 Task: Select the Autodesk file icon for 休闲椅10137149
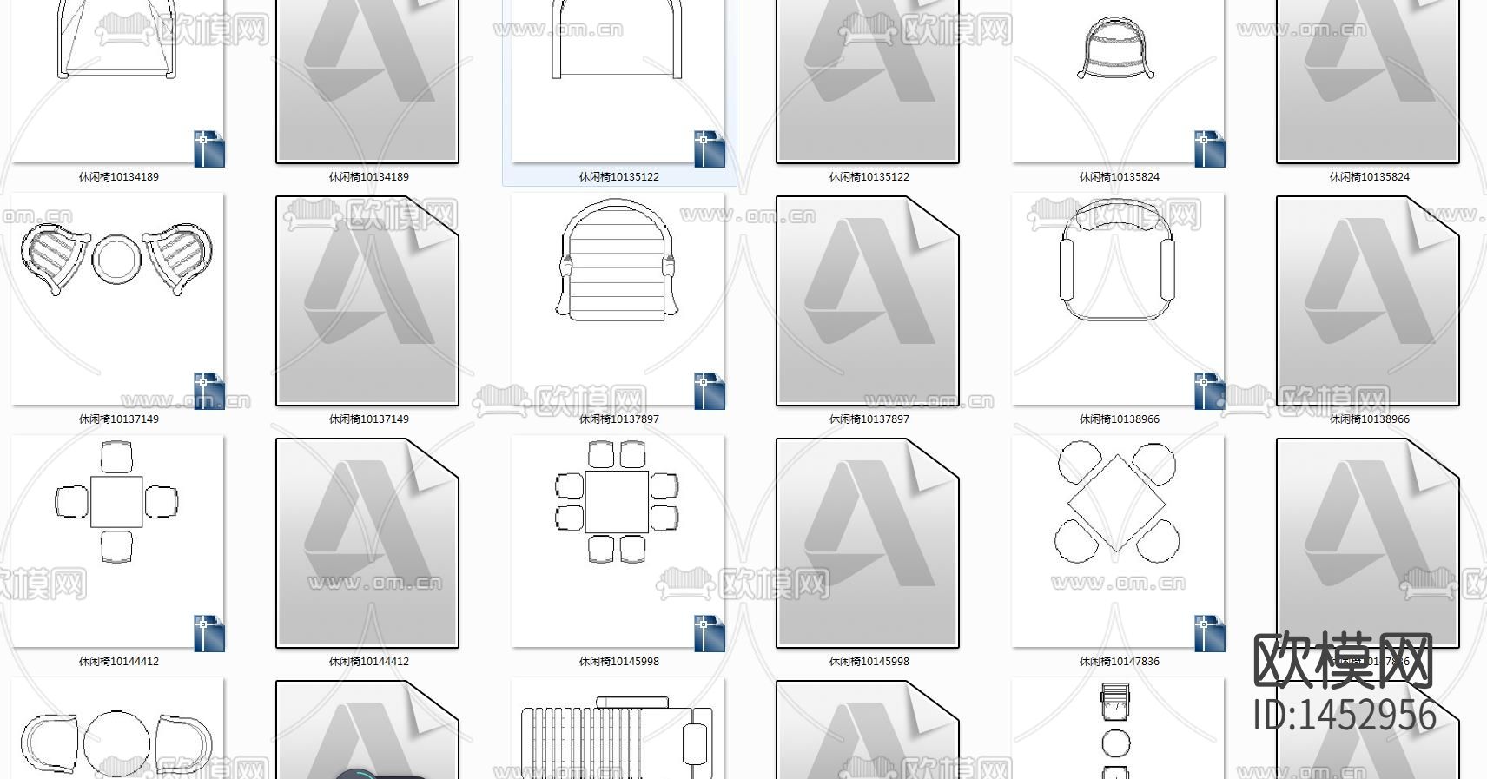pyautogui.click(x=367, y=300)
